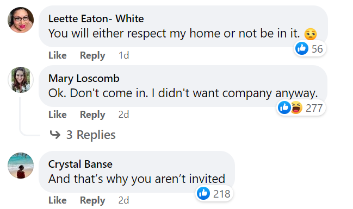Click the 2d timestamp under Crystal's comment
Viewport: 353px width, 209px height.
click(x=123, y=200)
